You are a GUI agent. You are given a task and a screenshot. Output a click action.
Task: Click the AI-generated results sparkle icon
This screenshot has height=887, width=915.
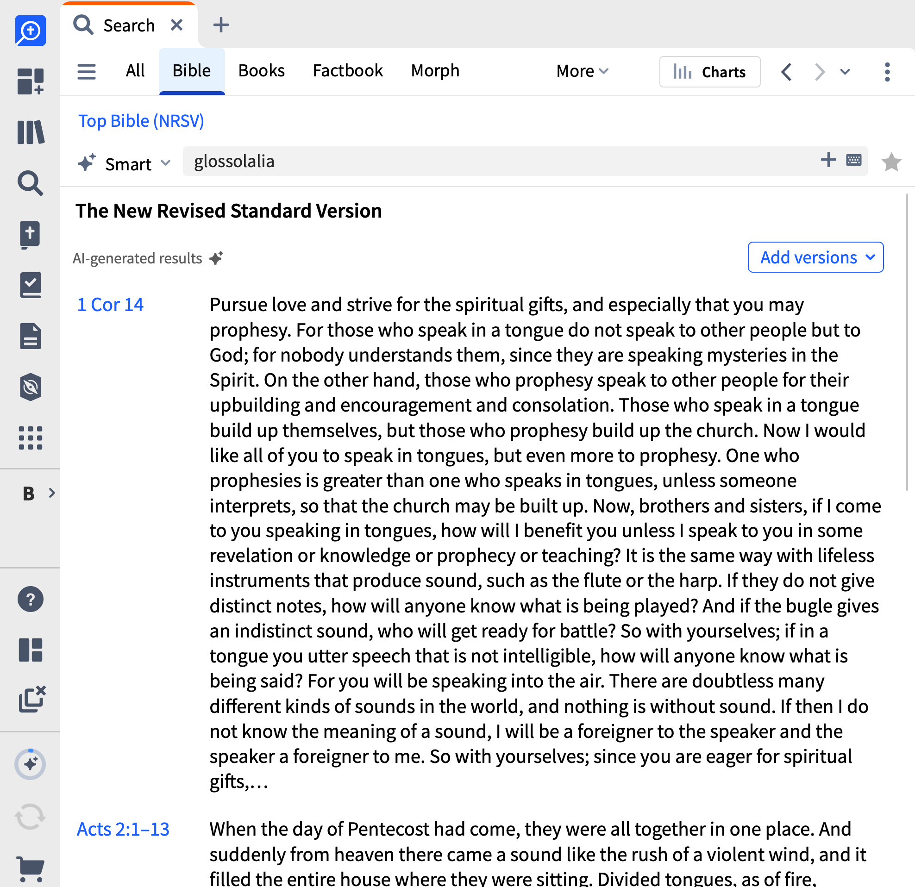coord(216,258)
